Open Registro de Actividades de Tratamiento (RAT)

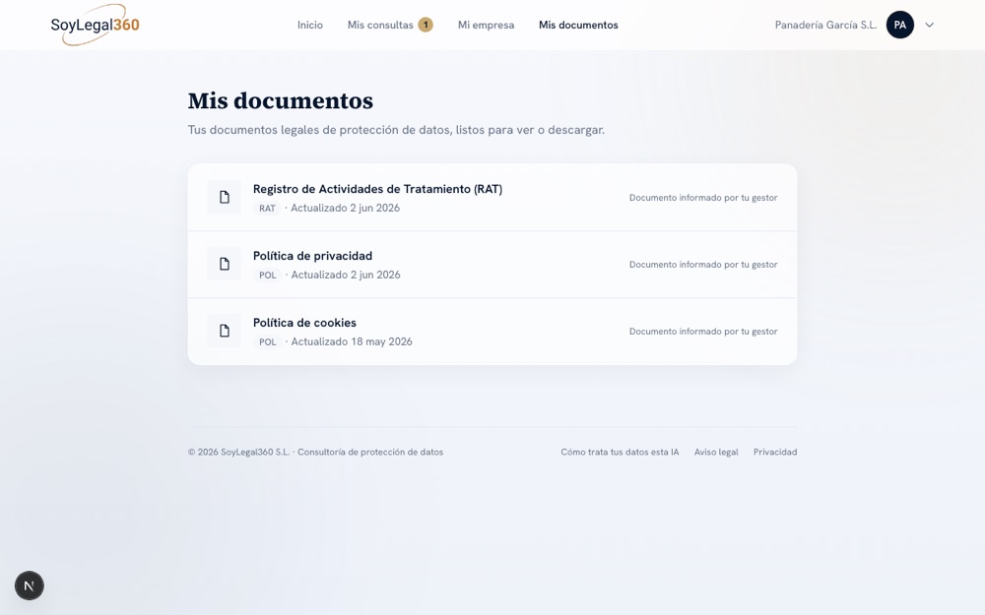[377, 189]
